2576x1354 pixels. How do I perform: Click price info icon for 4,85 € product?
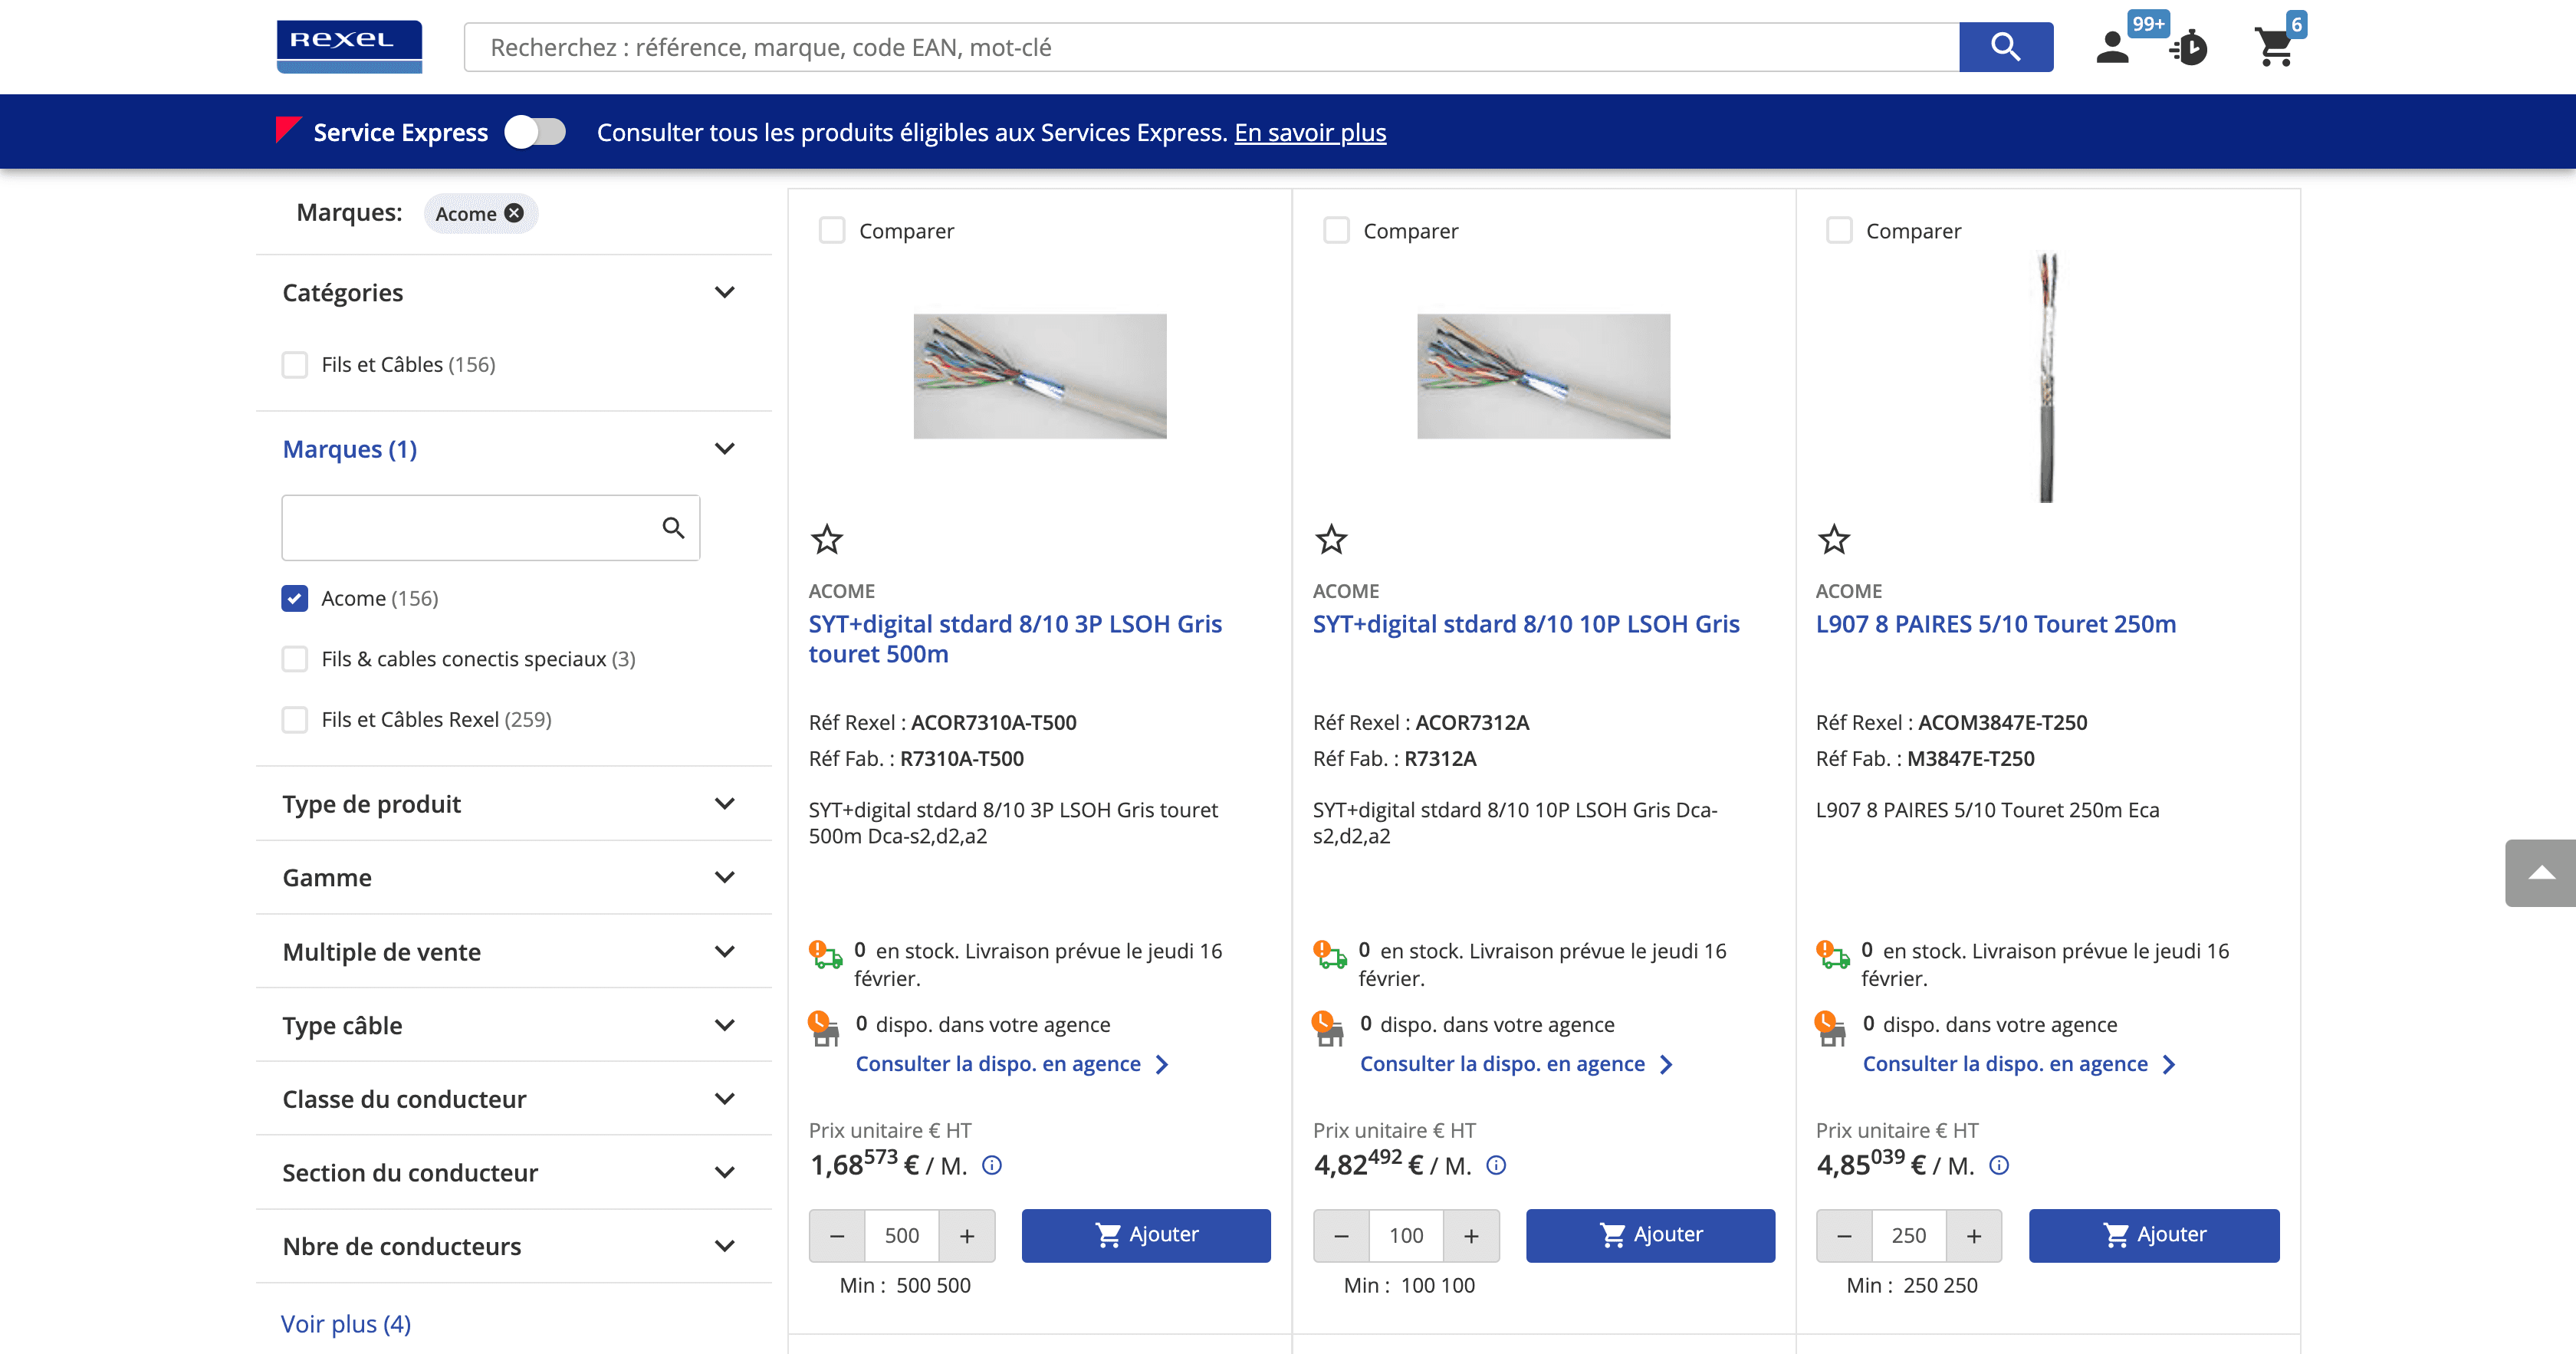point(1999,1165)
